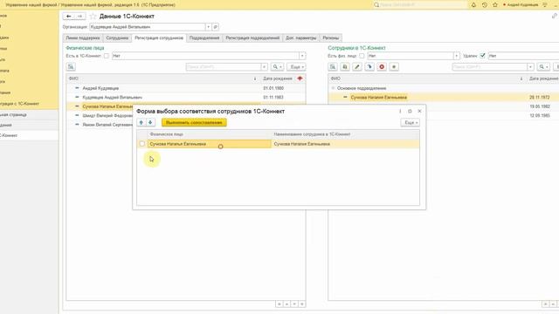Tick the checkbox for Сучкова Наталья in dialog
The width and height of the screenshot is (559, 314).
142,144
